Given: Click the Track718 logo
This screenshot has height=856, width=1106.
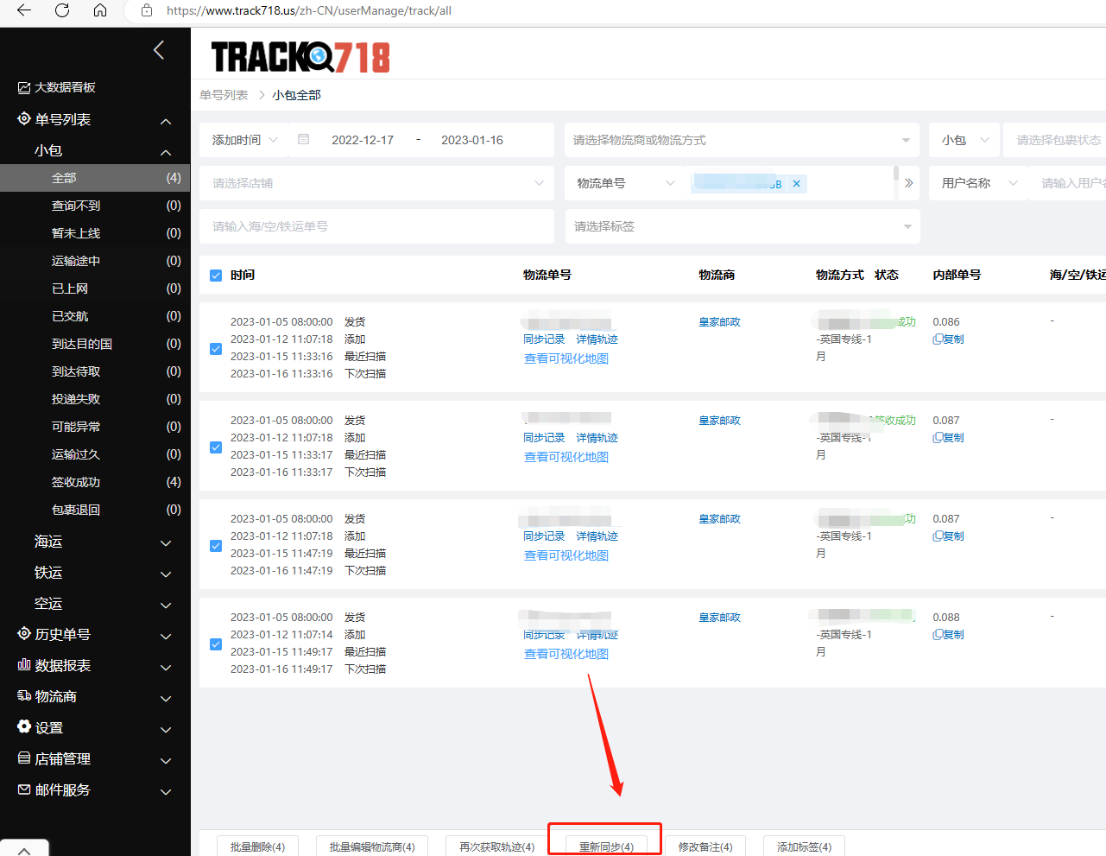Looking at the screenshot, I should pyautogui.click(x=300, y=57).
